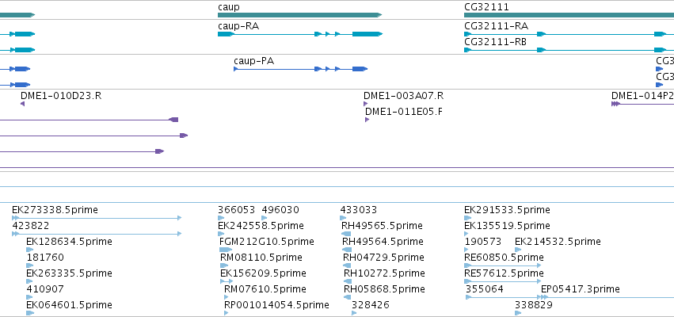Click the CG32111-RA transcript
The width and height of the screenshot is (674, 317).
click(569, 34)
